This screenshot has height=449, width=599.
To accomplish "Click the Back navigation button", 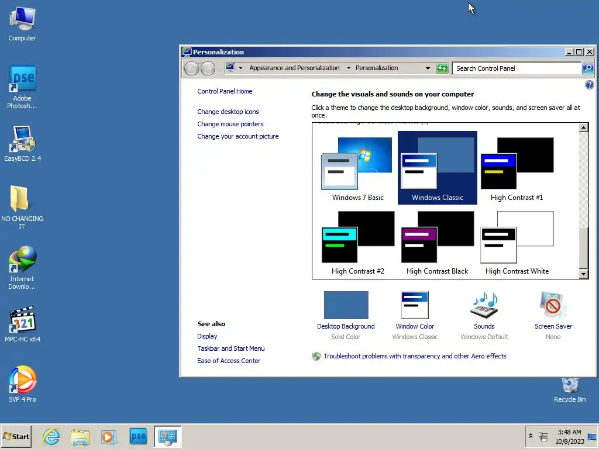I will (191, 68).
